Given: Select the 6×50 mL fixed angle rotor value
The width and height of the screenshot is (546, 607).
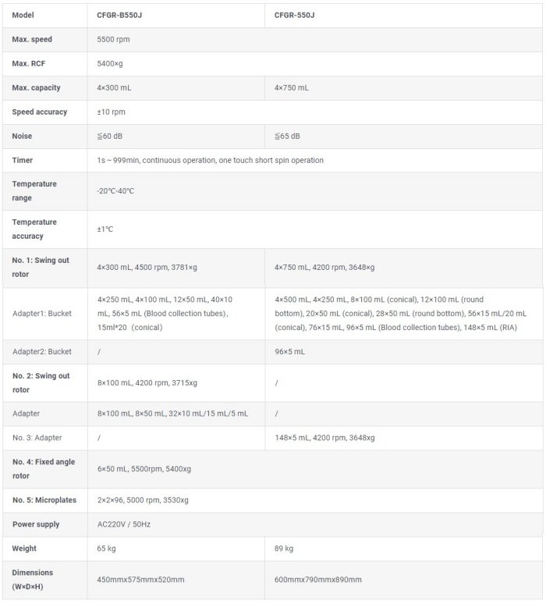Looking at the screenshot, I should click(x=144, y=469).
